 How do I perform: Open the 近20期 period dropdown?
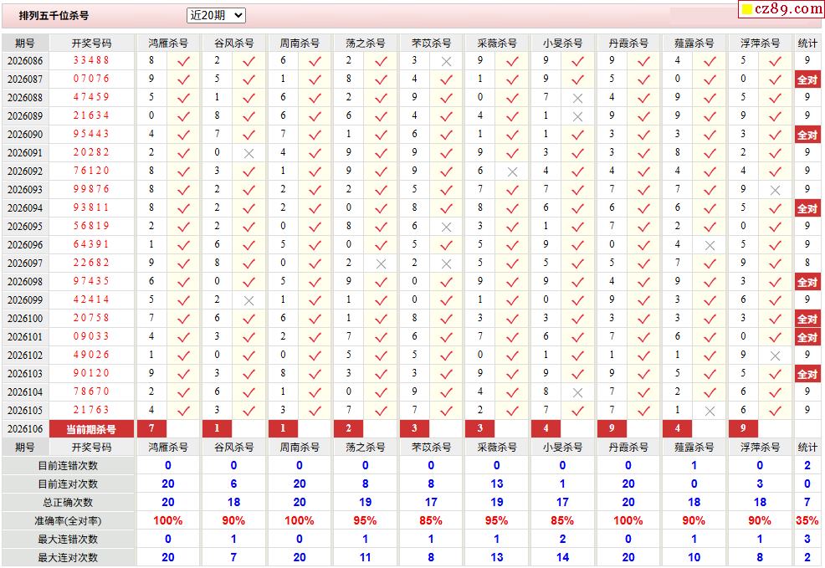(x=216, y=15)
